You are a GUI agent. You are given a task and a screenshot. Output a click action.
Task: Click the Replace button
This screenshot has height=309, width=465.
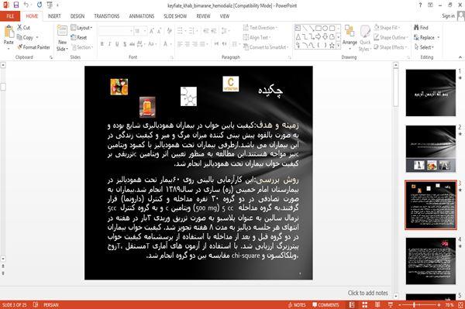tap(426, 37)
